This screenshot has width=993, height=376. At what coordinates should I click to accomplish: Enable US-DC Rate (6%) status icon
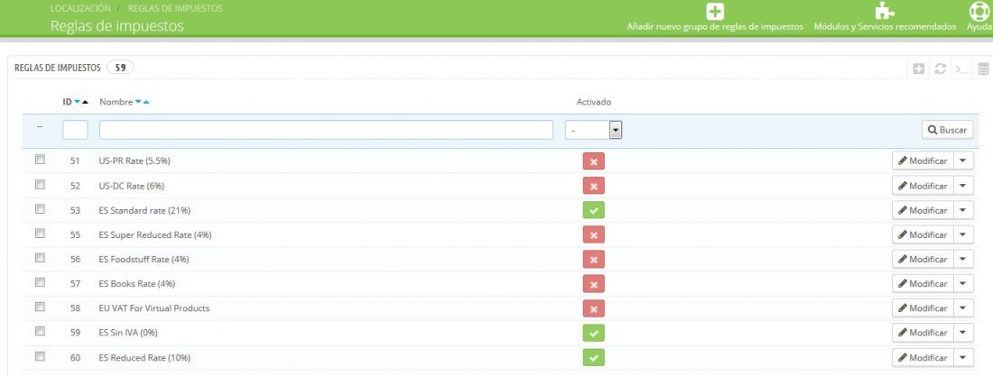pos(593,186)
